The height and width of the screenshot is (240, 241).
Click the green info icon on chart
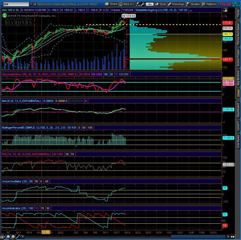[5, 15]
